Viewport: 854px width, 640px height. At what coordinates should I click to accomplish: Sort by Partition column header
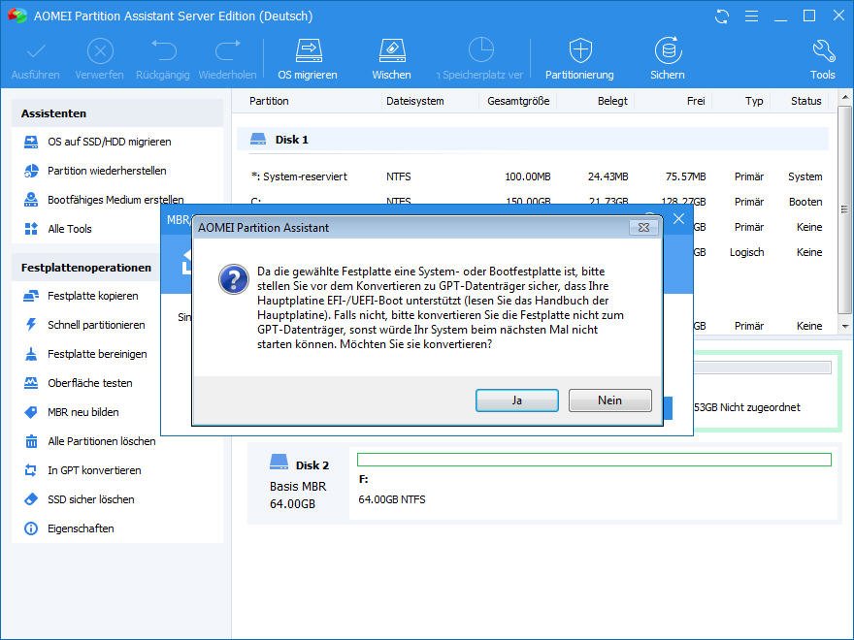269,101
